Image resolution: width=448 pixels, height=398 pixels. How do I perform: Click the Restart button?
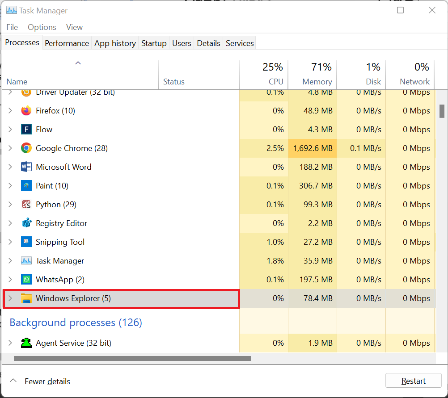coord(413,381)
